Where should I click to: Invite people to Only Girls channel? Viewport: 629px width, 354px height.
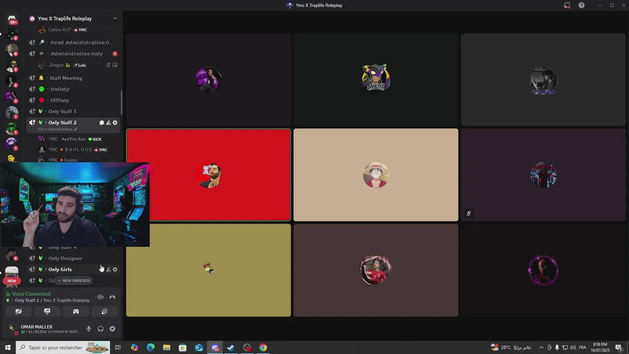click(x=109, y=269)
